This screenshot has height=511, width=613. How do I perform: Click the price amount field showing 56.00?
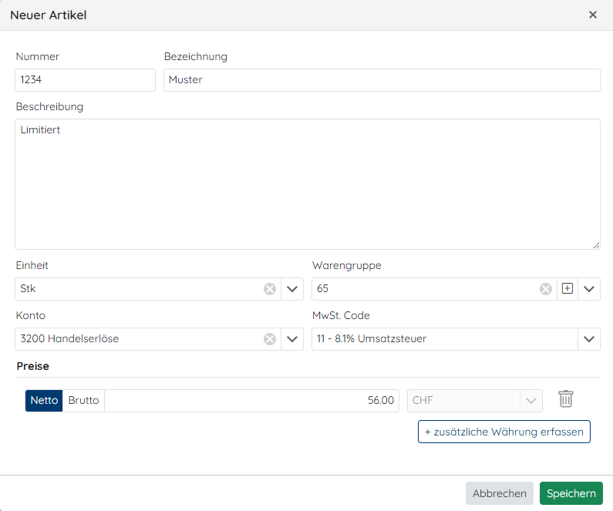click(251, 401)
